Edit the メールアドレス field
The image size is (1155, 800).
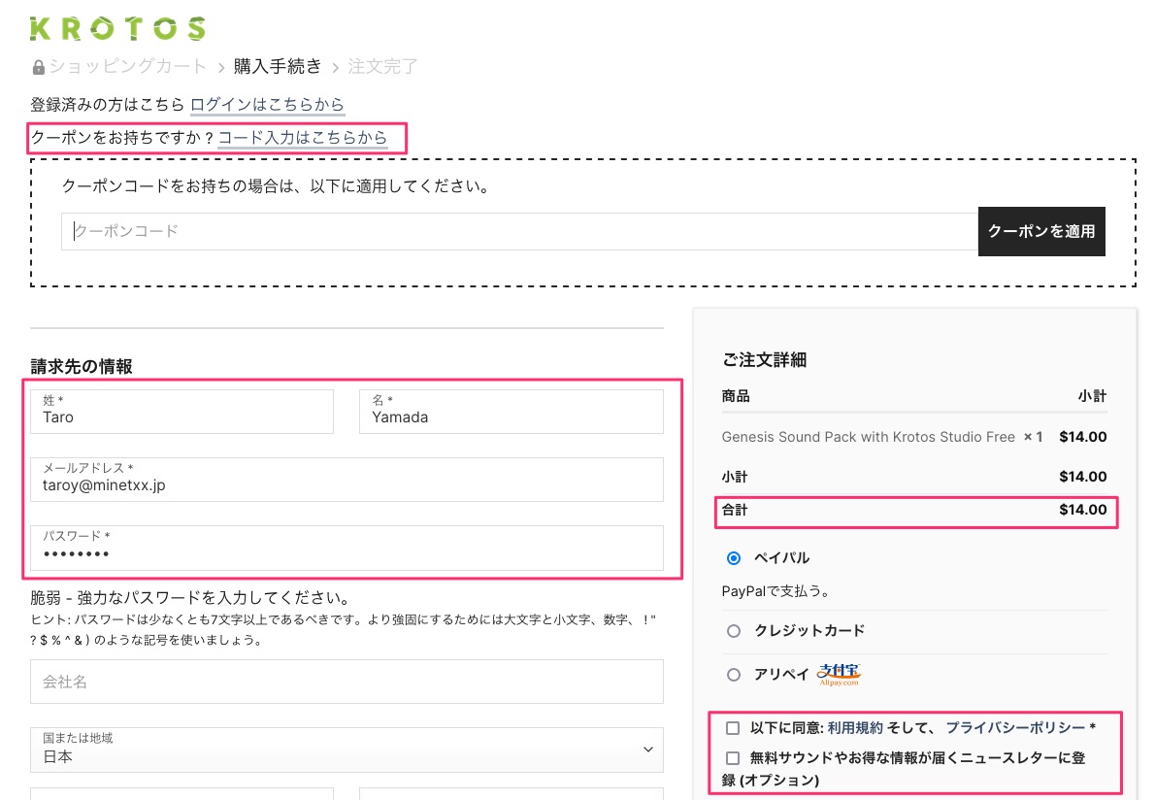346,480
